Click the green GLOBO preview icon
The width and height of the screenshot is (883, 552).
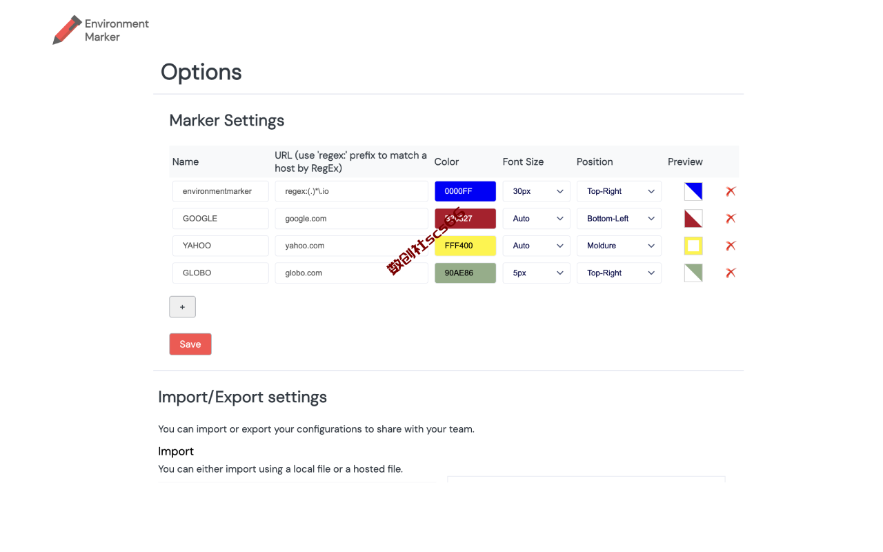point(693,273)
